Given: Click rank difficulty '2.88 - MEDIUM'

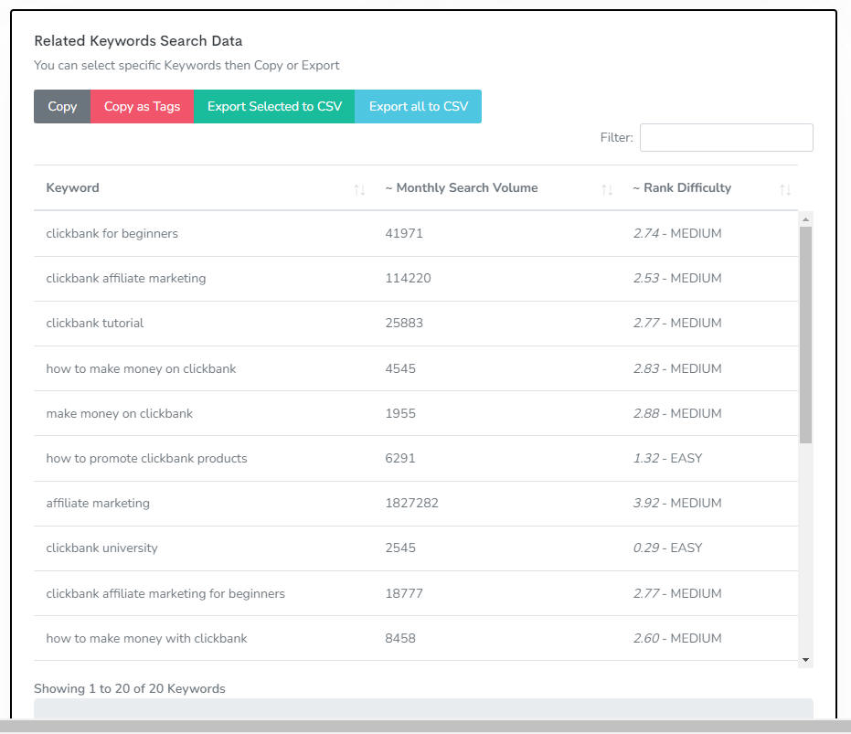Looking at the screenshot, I should [677, 414].
